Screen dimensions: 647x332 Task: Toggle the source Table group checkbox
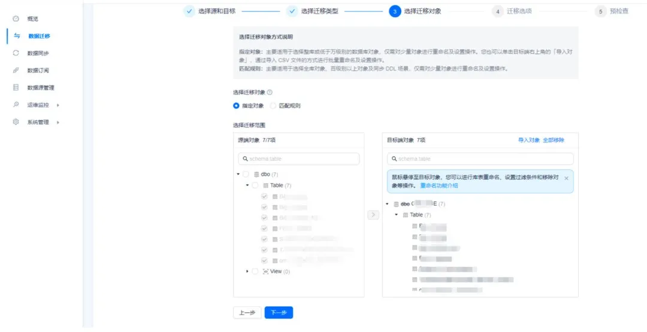click(255, 185)
